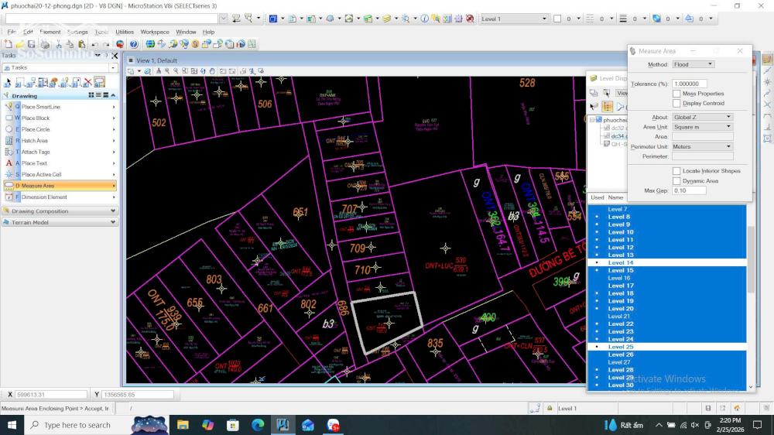Click the Tolerance percentage input field
Viewport: 774px width, 435px height.
(690, 84)
